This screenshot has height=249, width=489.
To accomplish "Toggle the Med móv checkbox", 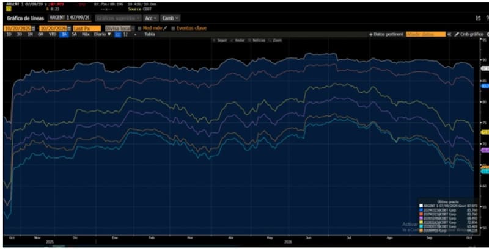I will pos(139,28).
